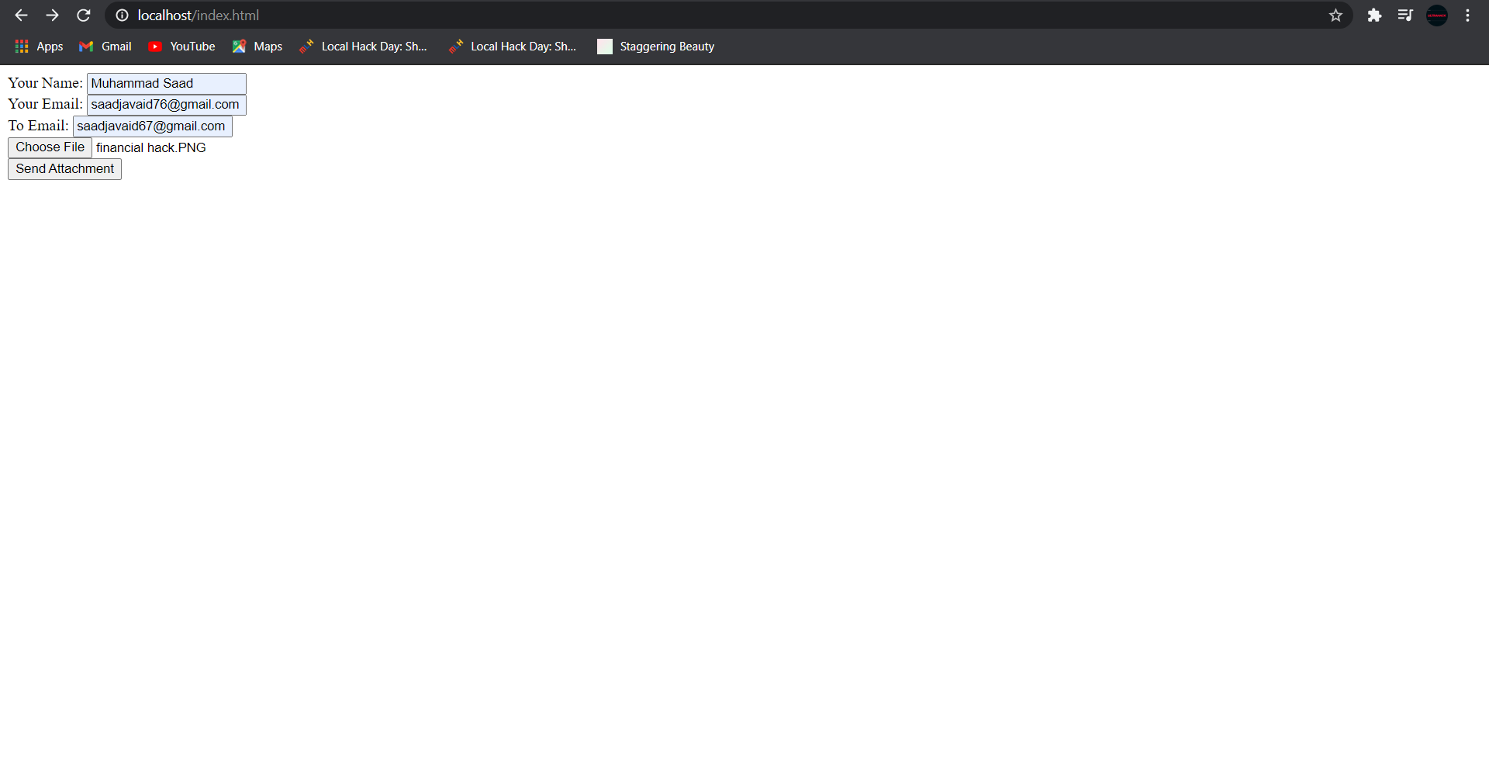Click the back navigation arrow

[20, 15]
